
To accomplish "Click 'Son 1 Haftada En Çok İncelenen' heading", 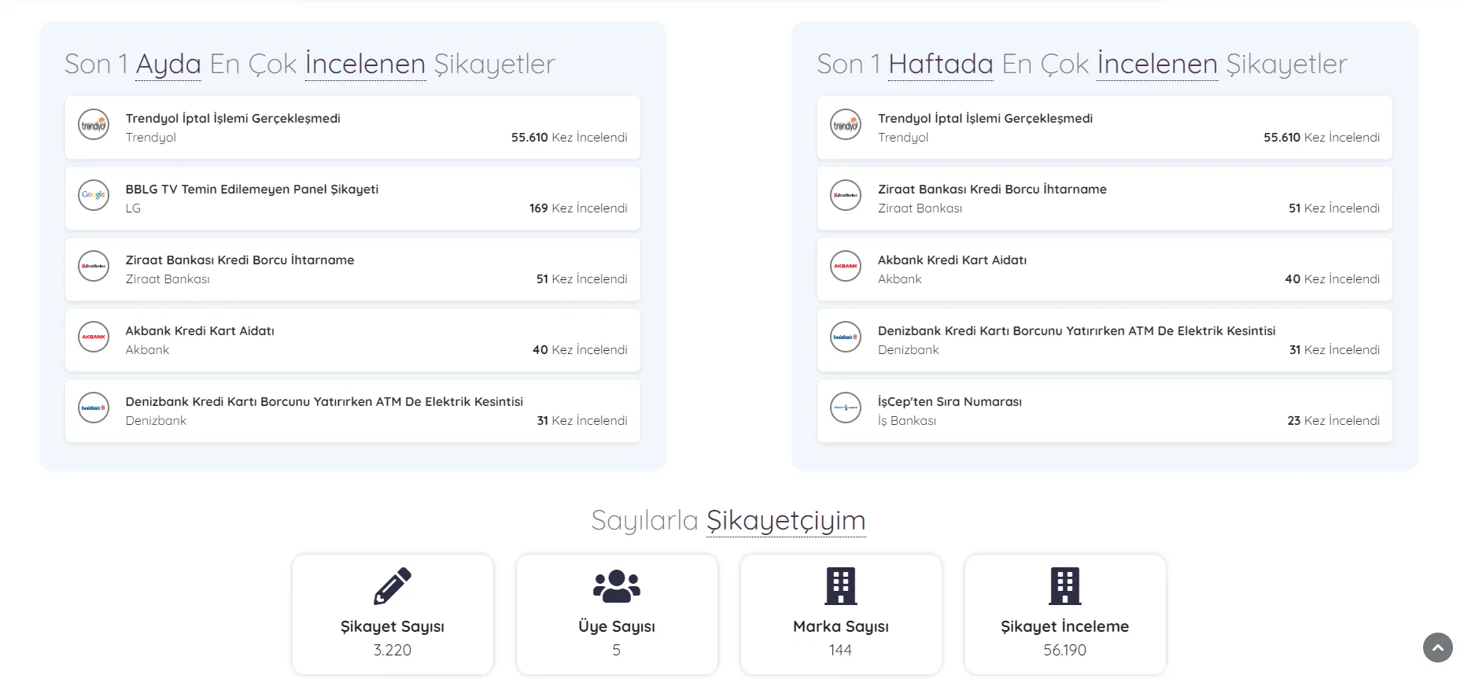I will click(1082, 64).
